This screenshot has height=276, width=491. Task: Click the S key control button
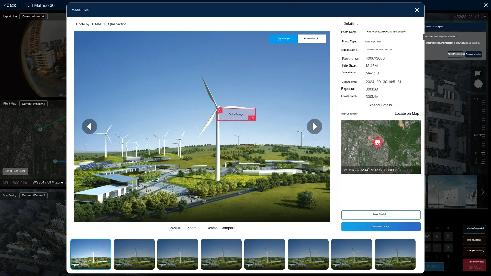(427, 248)
